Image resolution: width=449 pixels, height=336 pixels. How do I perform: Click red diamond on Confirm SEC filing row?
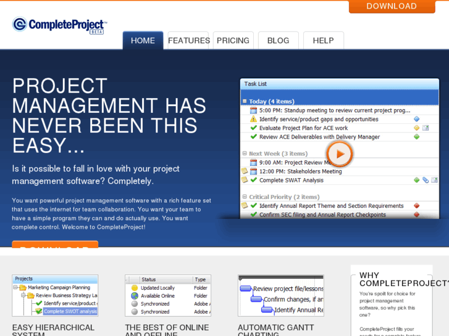(x=417, y=215)
